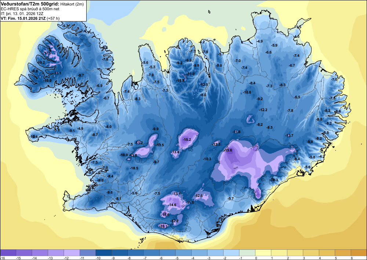The width and height of the screenshot is (367, 260).
Task: Click the valid time 'VT: Fim. 15.01.2026 21Z'
Action: pos(23,18)
